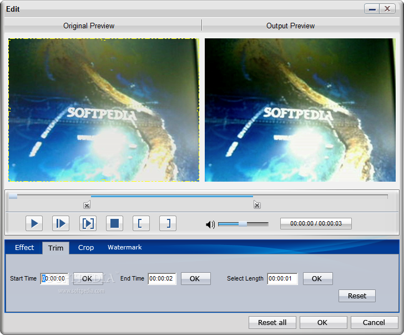Click the left scissors trim marker
Screen dimensions: 404x335
click(x=87, y=205)
